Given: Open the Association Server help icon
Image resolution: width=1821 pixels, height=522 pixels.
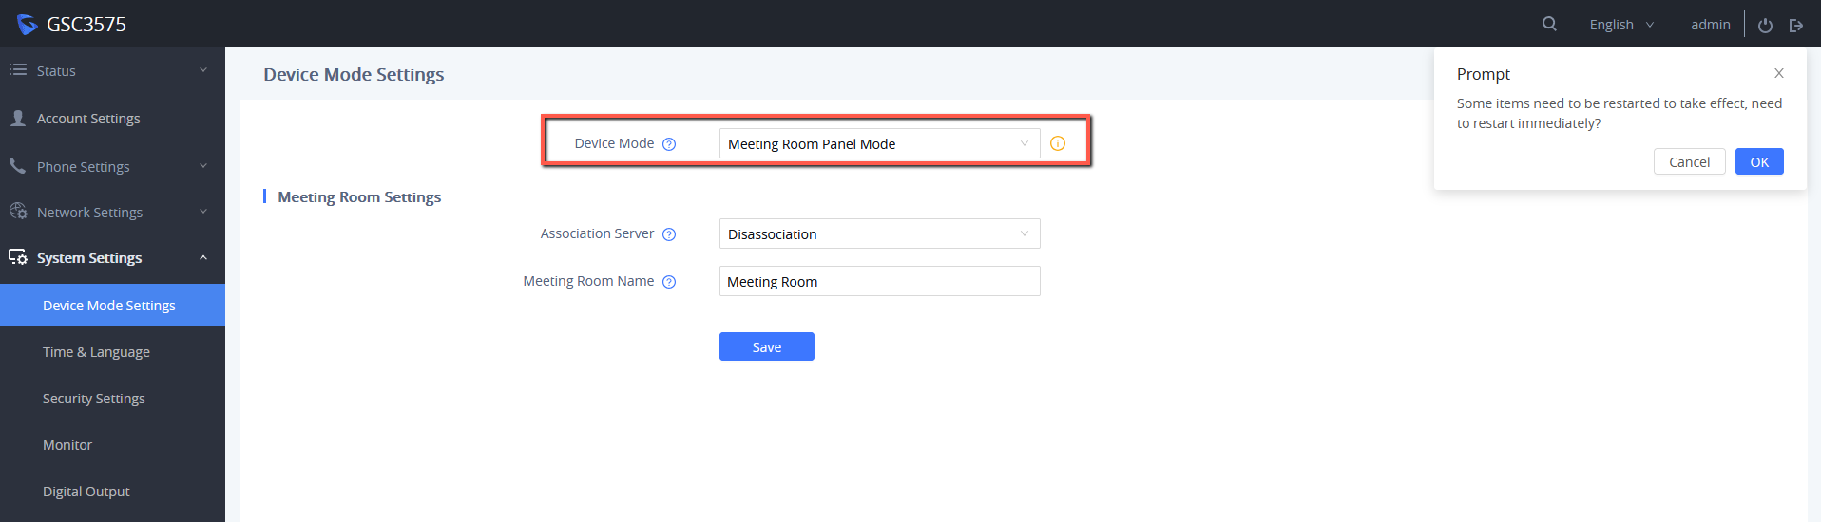Looking at the screenshot, I should pos(669,234).
